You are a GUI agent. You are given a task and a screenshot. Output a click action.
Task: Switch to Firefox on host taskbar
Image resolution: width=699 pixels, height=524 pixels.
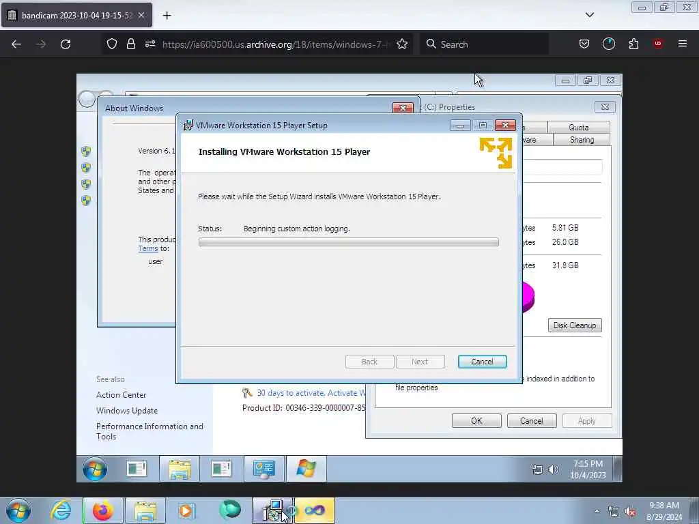pyautogui.click(x=103, y=510)
